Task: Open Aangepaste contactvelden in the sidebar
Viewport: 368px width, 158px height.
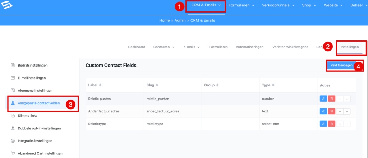Action: pyautogui.click(x=40, y=103)
